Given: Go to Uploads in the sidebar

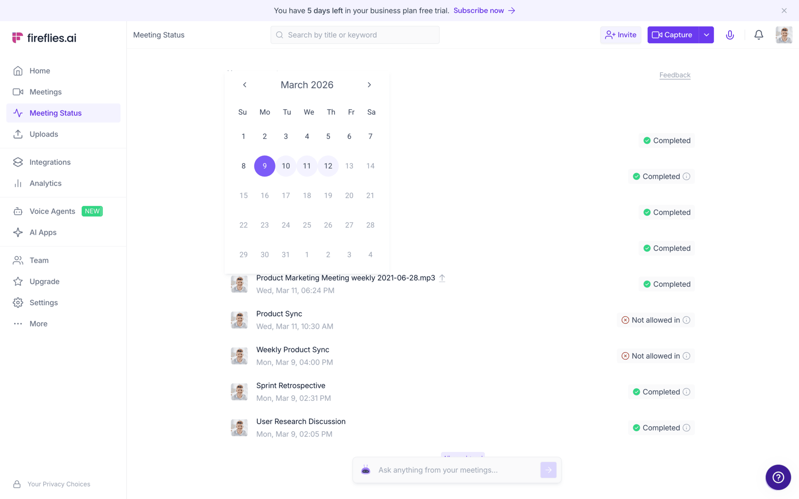Looking at the screenshot, I should pyautogui.click(x=63, y=134).
